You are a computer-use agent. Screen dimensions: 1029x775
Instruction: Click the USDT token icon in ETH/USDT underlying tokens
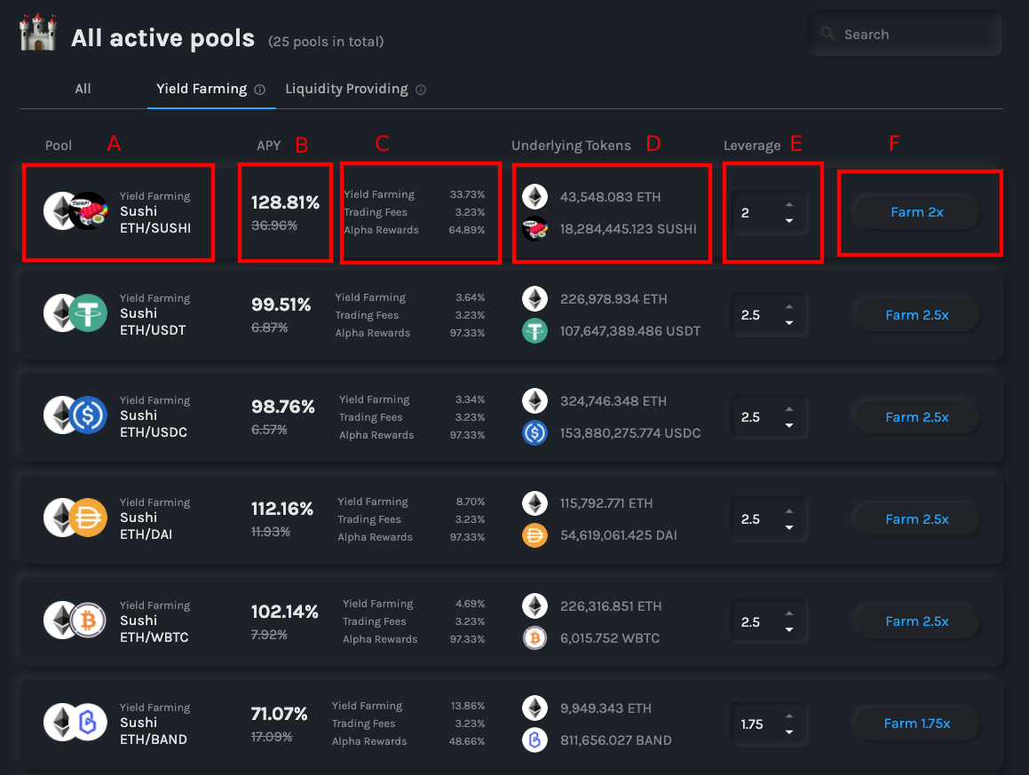pyautogui.click(x=534, y=332)
